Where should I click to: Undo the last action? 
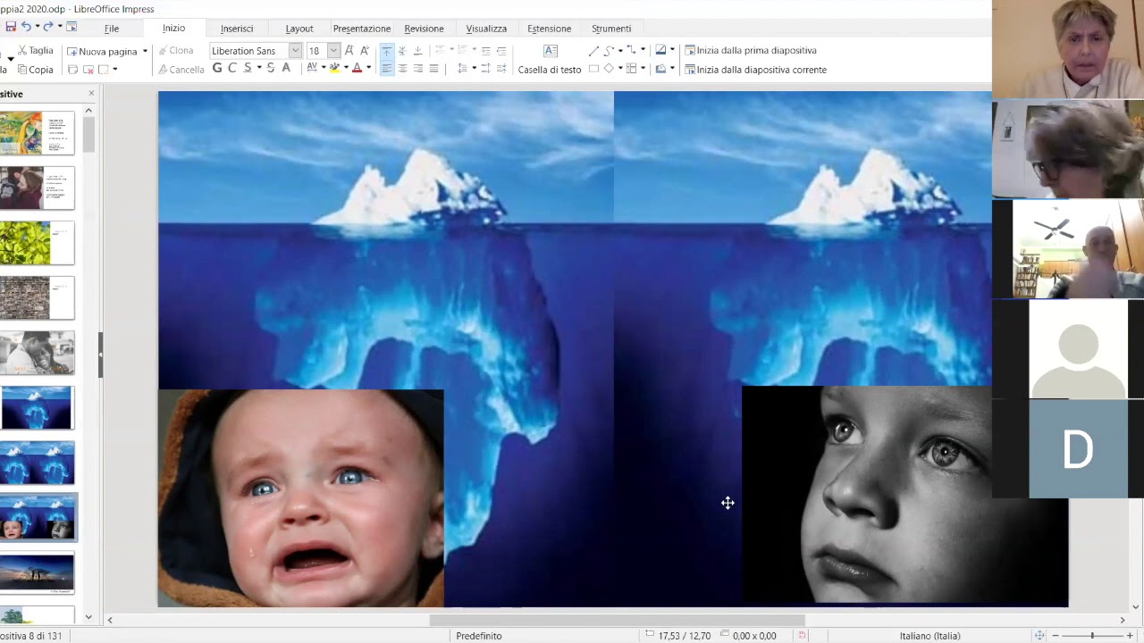26,28
